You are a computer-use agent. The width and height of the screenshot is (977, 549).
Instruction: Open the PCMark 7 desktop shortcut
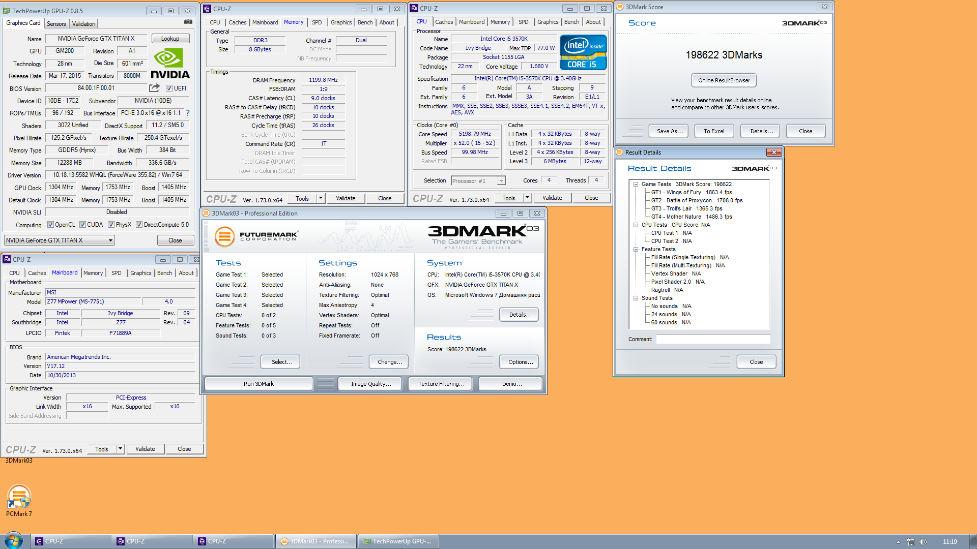tap(19, 501)
